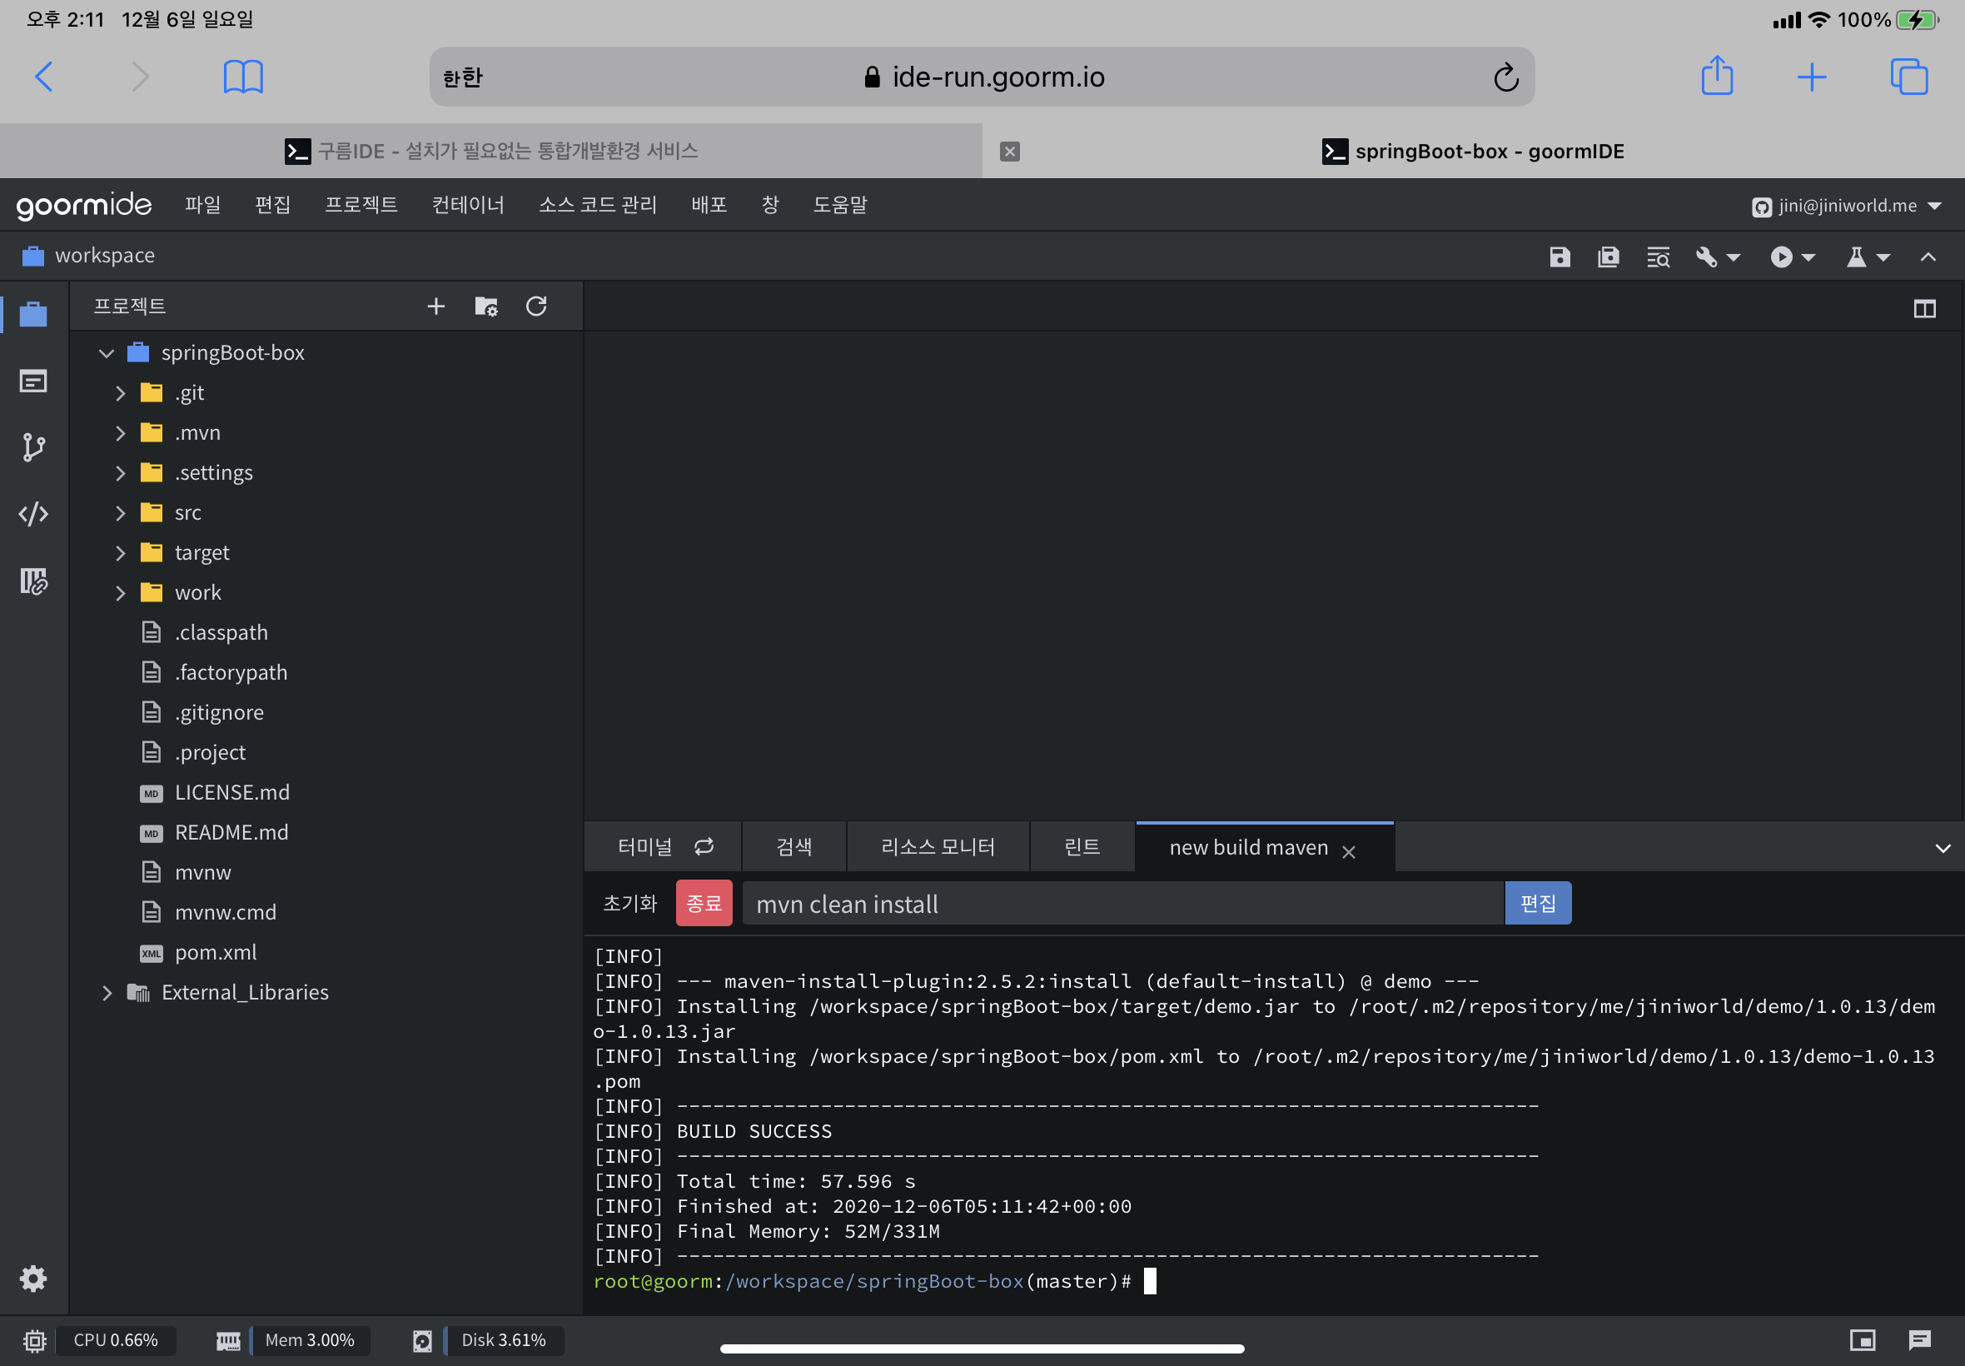The width and height of the screenshot is (1965, 1366).
Task: Add new item with plus icon
Action: [x=436, y=307]
